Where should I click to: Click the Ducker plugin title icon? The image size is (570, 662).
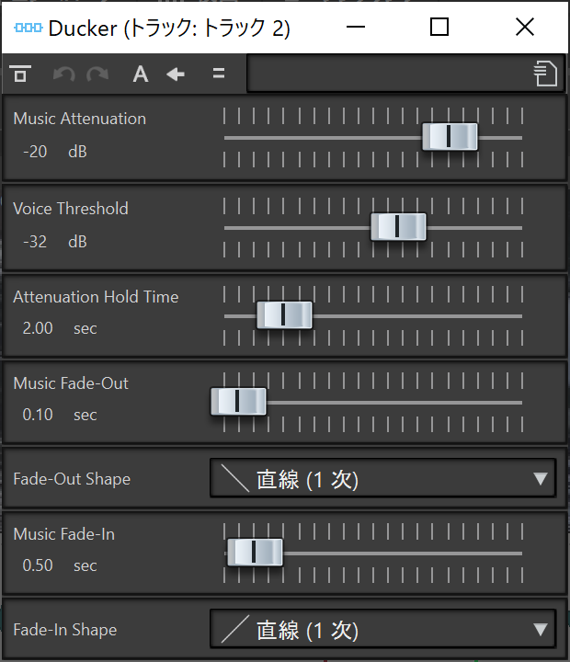point(28,28)
